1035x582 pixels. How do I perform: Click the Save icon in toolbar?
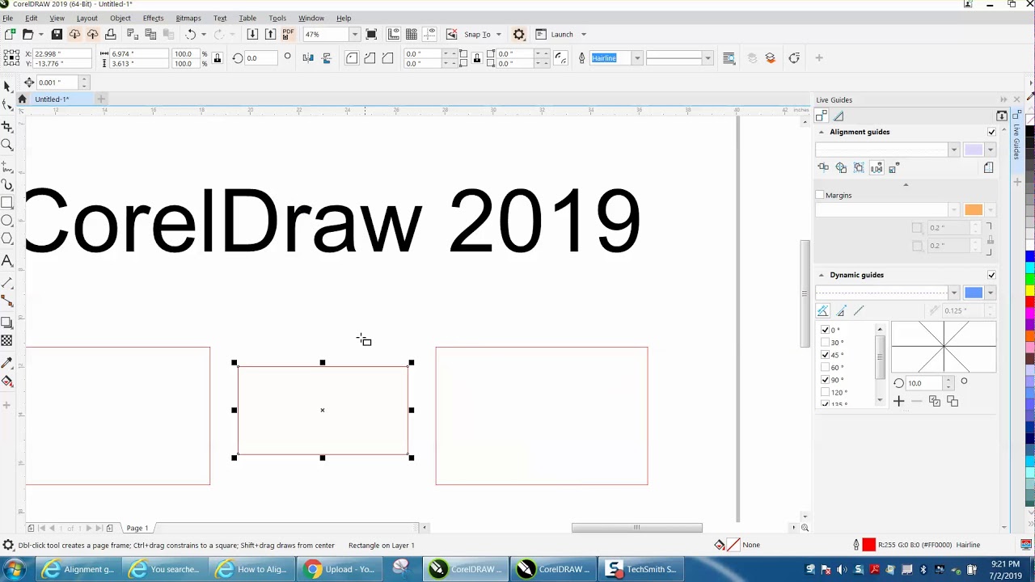[x=57, y=34]
